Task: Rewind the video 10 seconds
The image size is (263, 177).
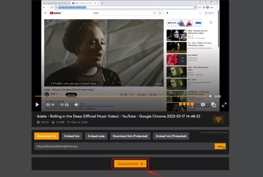Action: [x=50, y=105]
